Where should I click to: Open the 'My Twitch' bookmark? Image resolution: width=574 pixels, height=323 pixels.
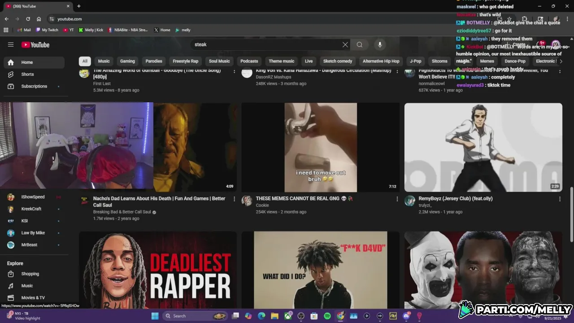coord(47,30)
